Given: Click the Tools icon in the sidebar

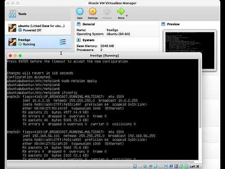Looking at the screenshot, I should coord(12,14).
